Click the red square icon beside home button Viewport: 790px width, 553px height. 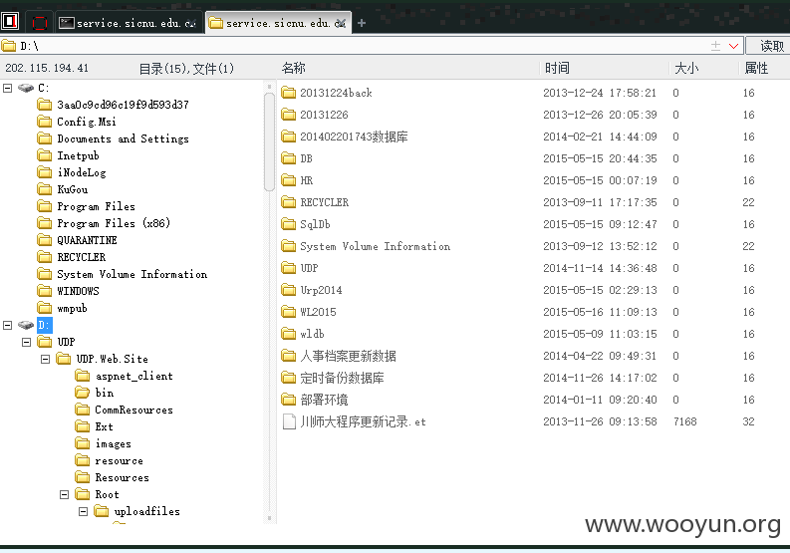coord(39,23)
